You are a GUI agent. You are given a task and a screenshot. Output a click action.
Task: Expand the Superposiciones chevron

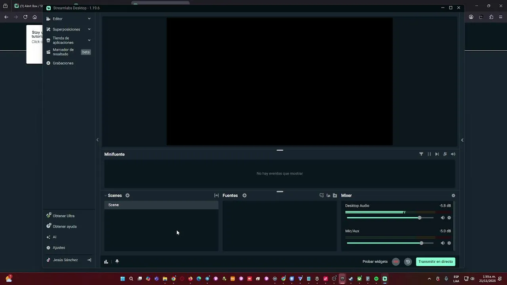pyautogui.click(x=89, y=29)
